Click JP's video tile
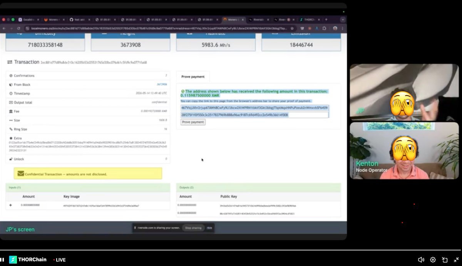The image size is (462, 266). 404,93
